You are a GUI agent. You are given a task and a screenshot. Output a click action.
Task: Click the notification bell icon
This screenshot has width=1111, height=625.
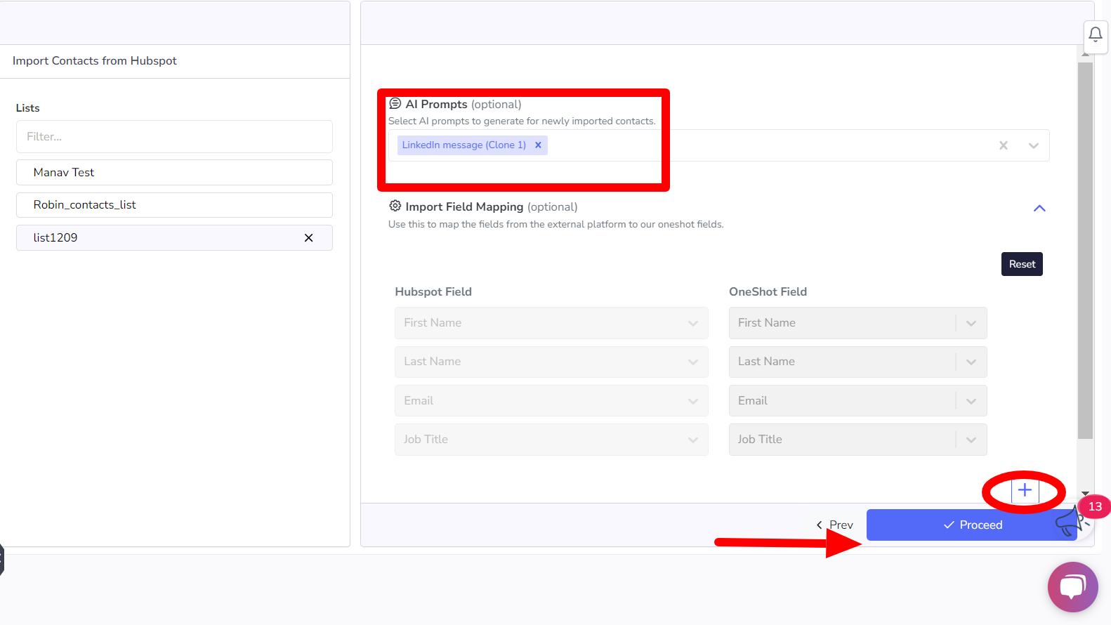tap(1095, 34)
